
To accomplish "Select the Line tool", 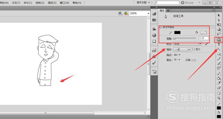I will tap(219, 49).
